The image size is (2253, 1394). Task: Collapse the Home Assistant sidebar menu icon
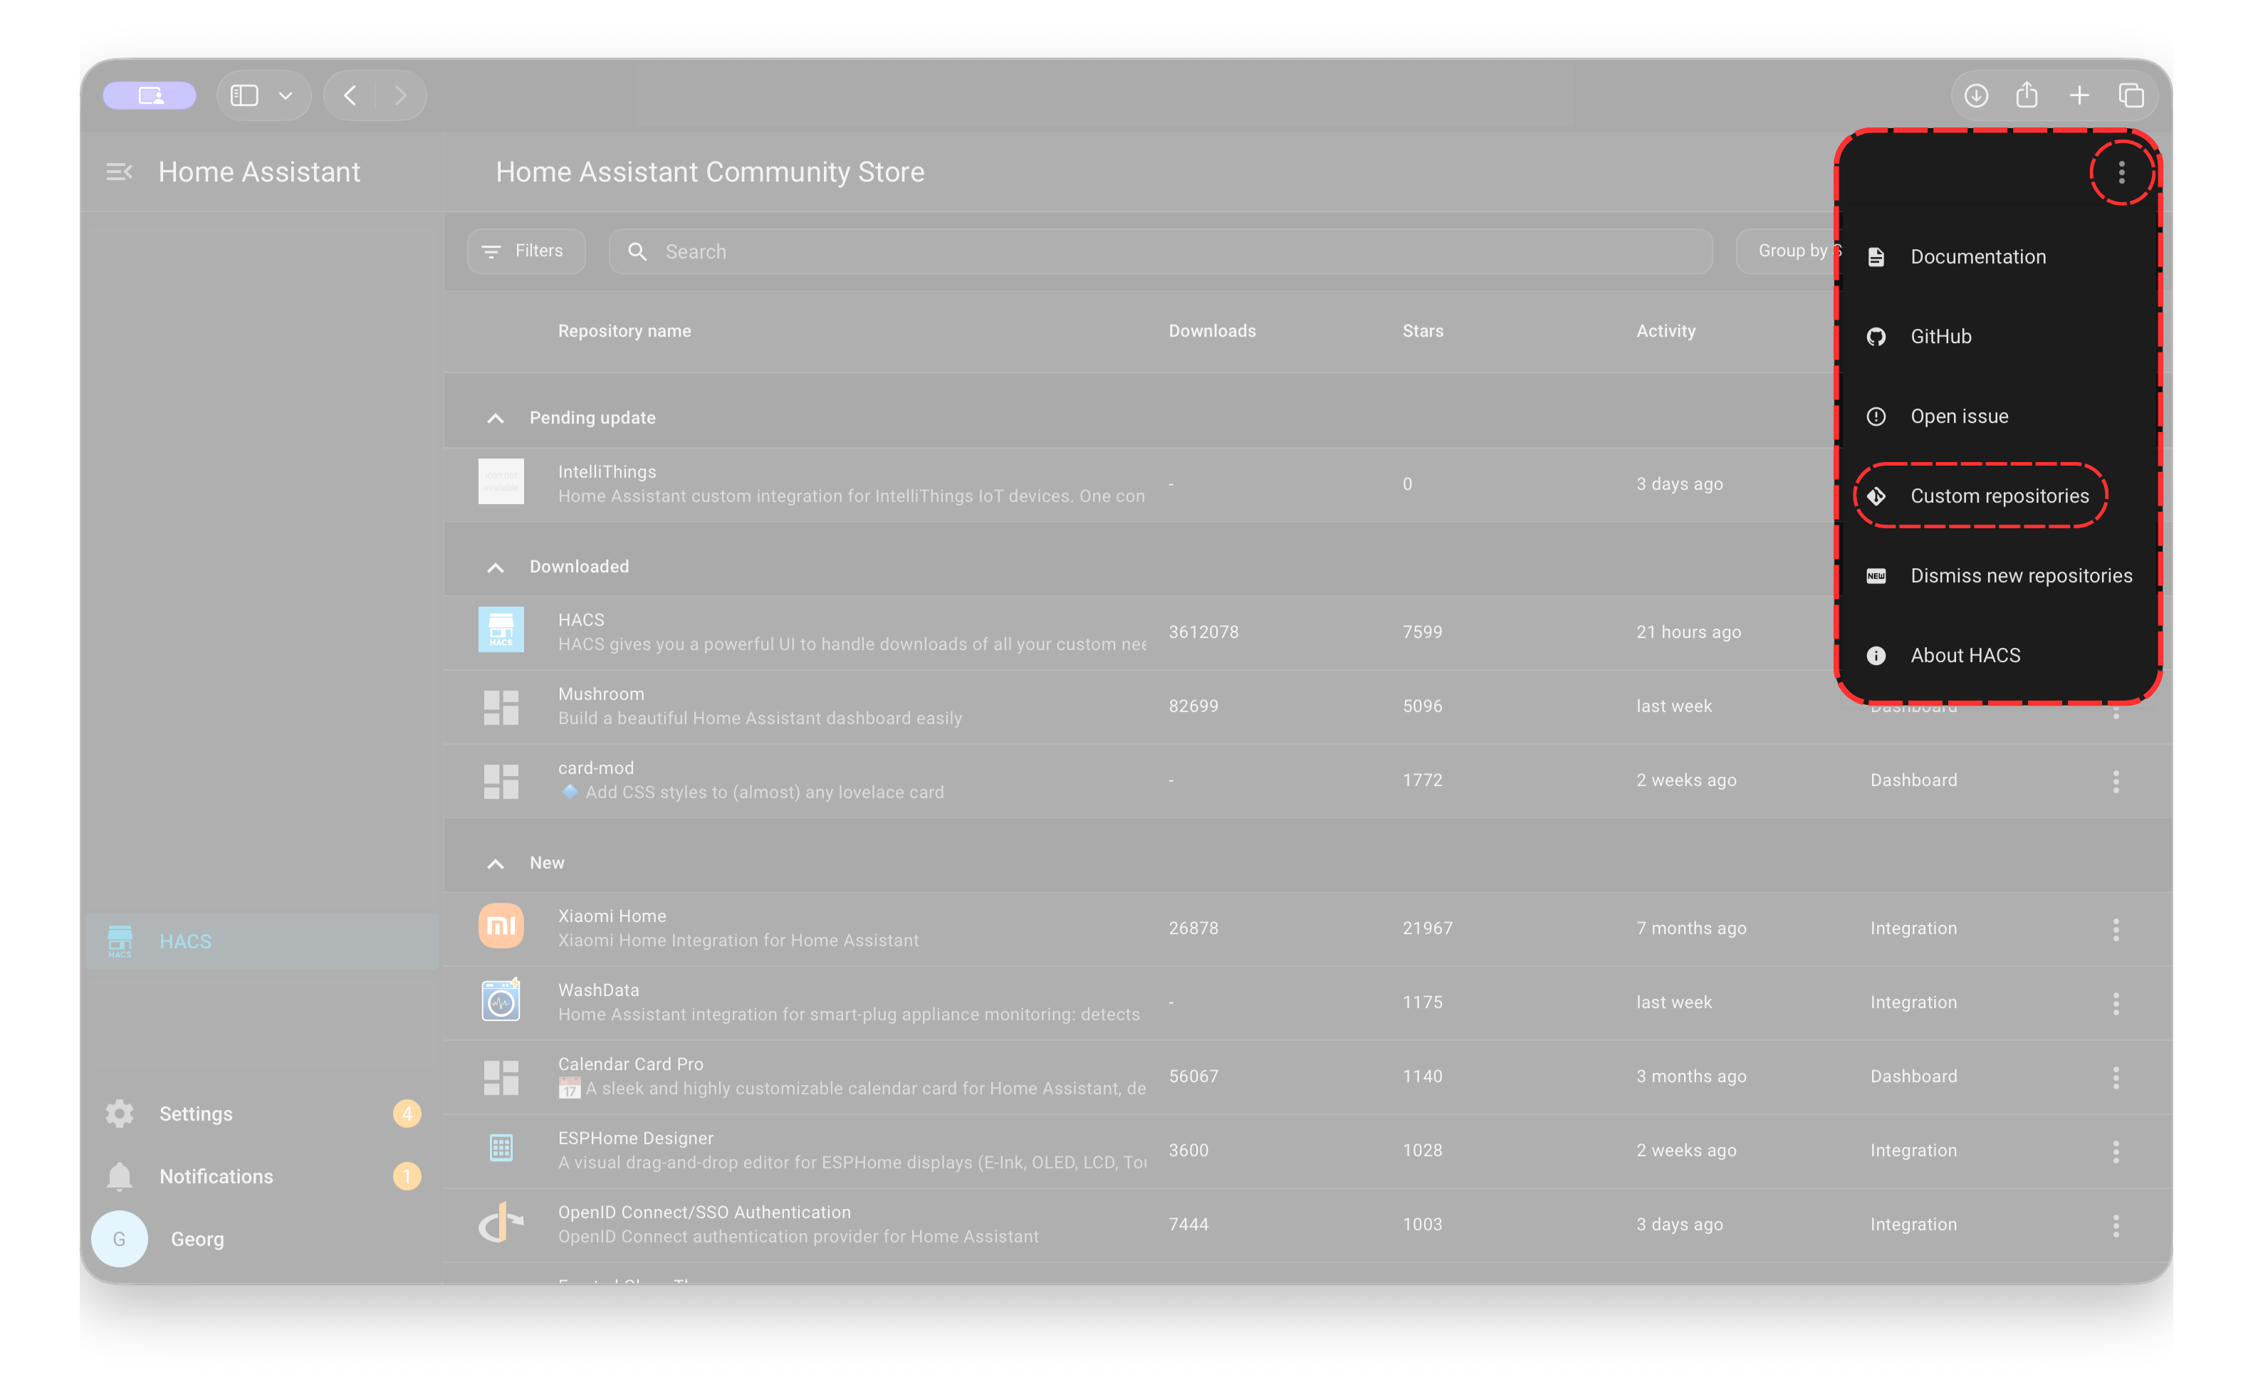[x=119, y=172]
